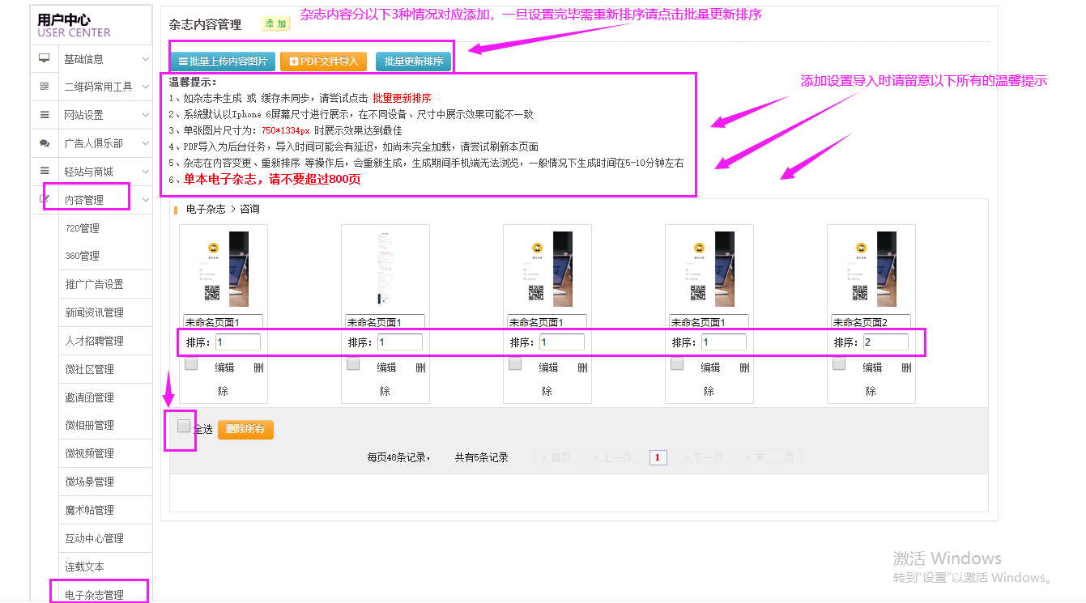Click the PDF文件导入 import button
Image resolution: width=1086 pixels, height=603 pixels.
(323, 62)
